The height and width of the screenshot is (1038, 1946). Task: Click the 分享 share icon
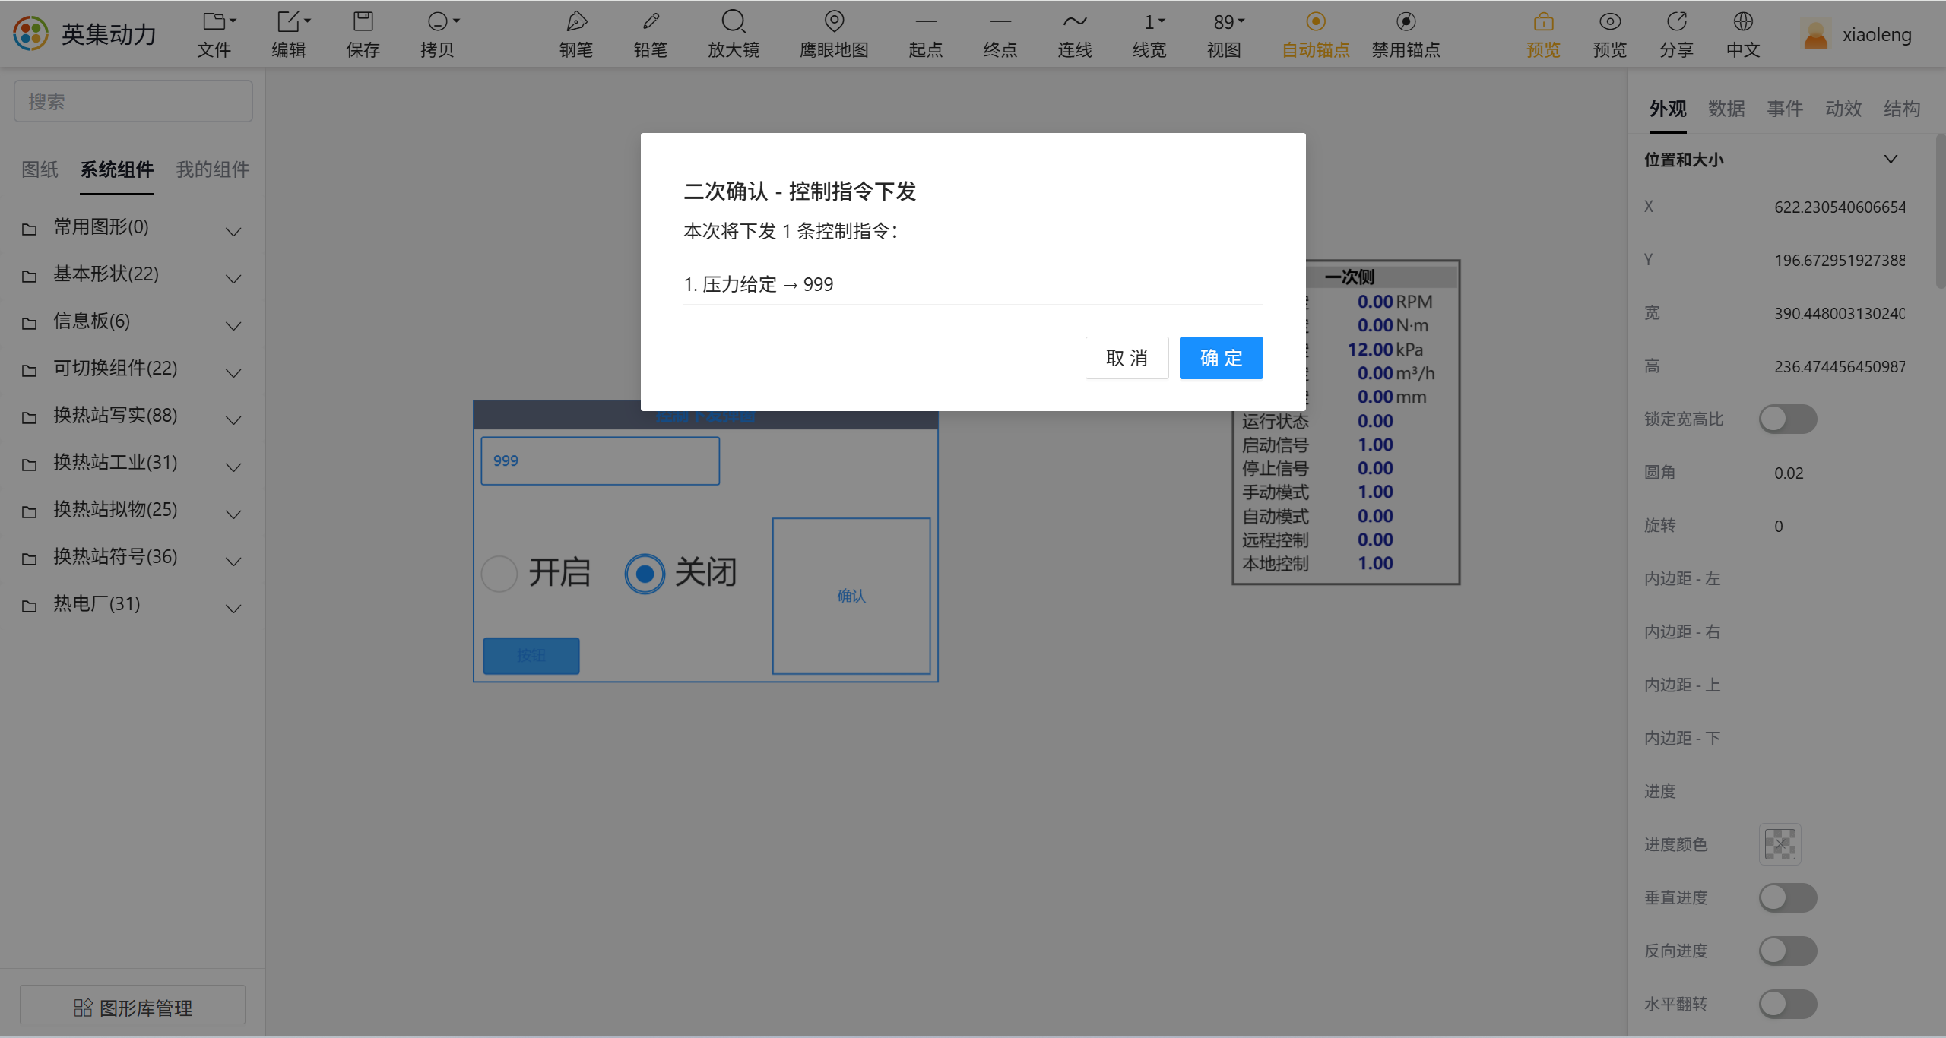click(1676, 21)
